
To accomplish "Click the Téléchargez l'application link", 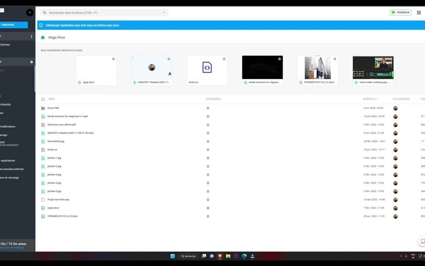I will tap(82, 25).
